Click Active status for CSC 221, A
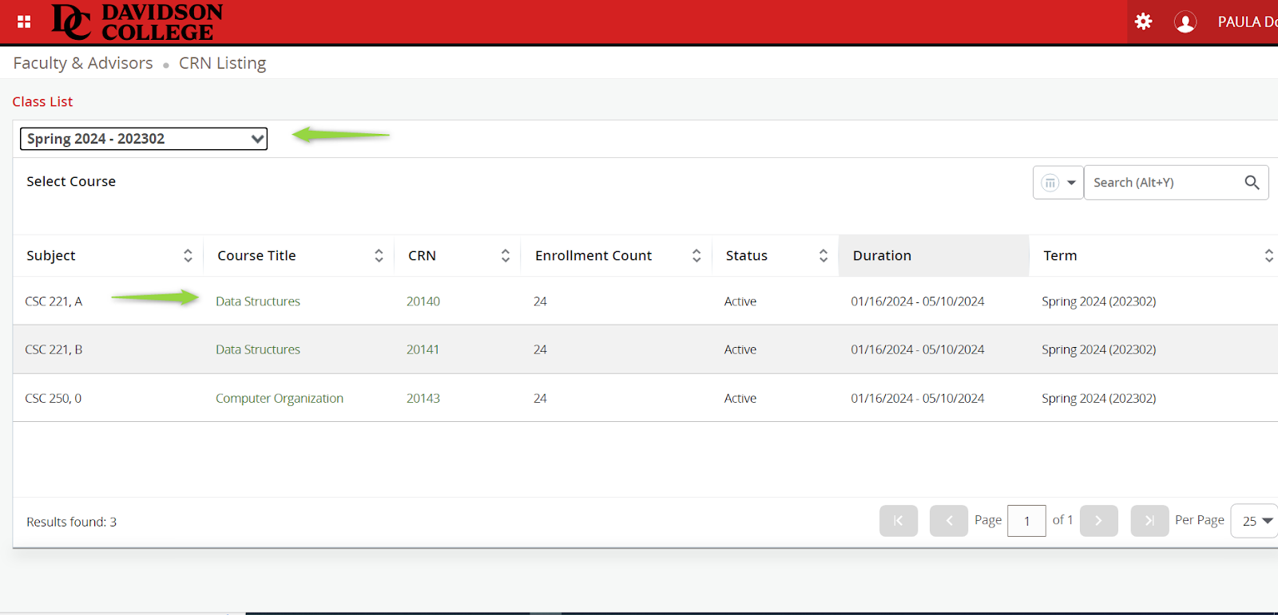Viewport: 1278px width, 615px height. coord(740,302)
